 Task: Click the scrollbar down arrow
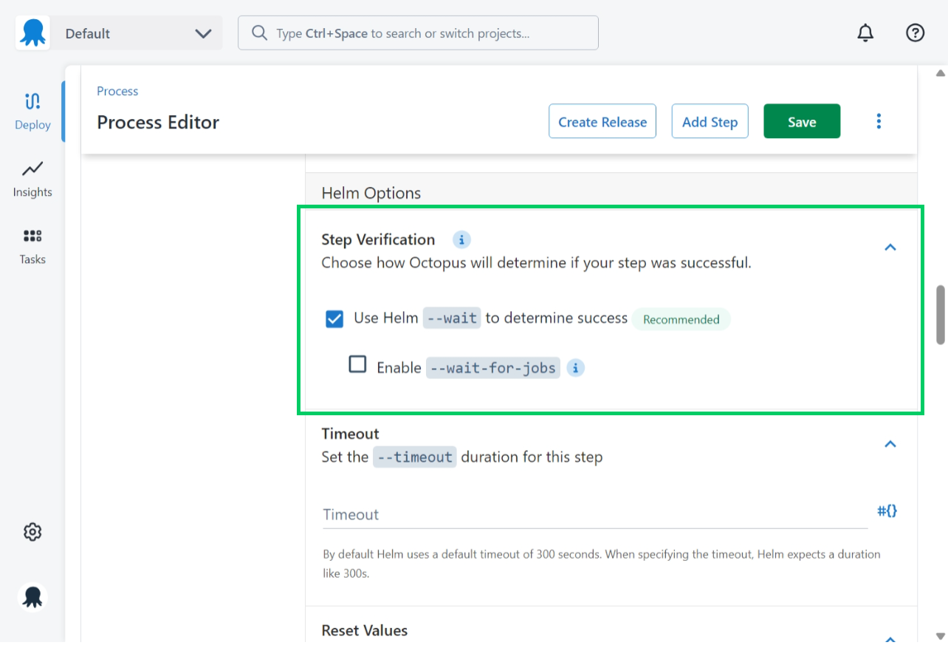click(x=941, y=635)
